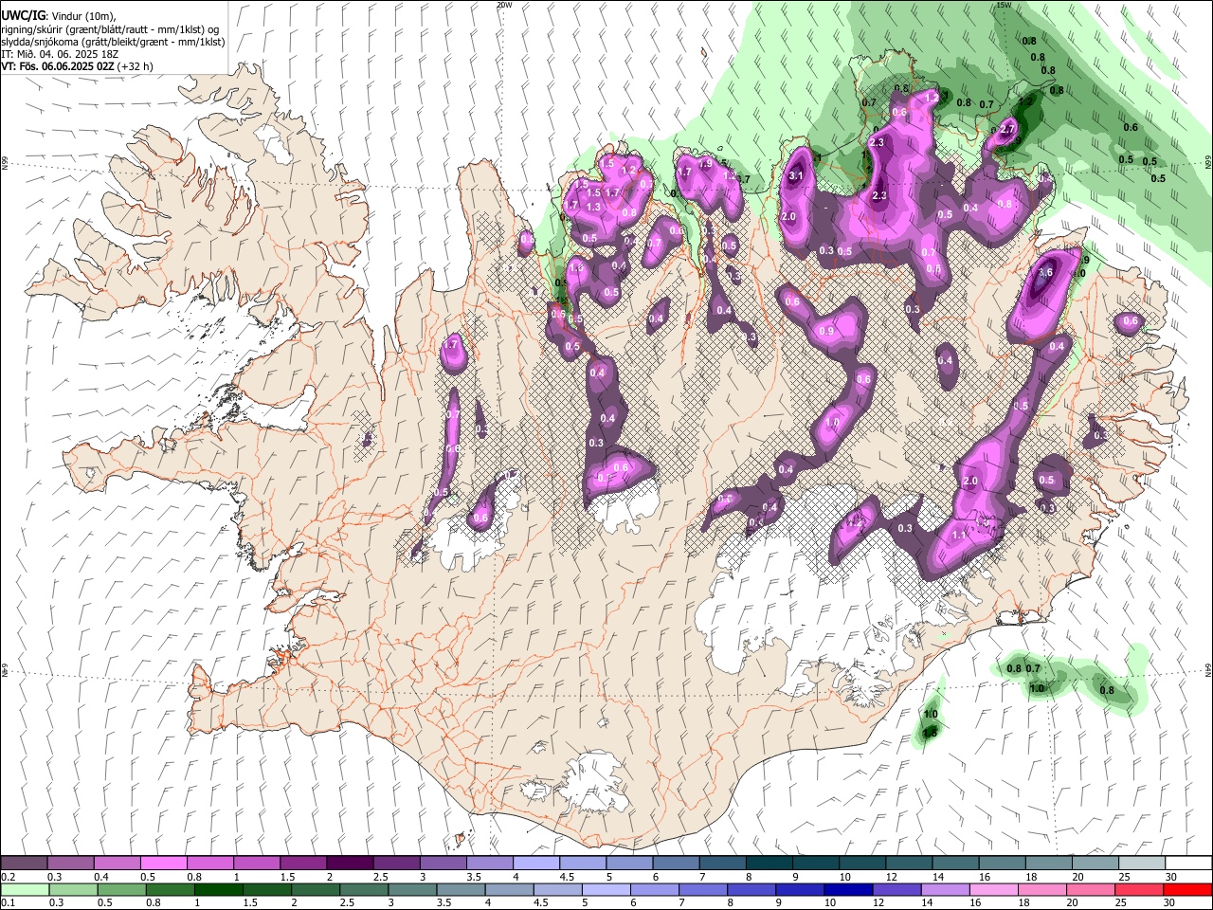Click the 15W longitude label at the top

1005,5
